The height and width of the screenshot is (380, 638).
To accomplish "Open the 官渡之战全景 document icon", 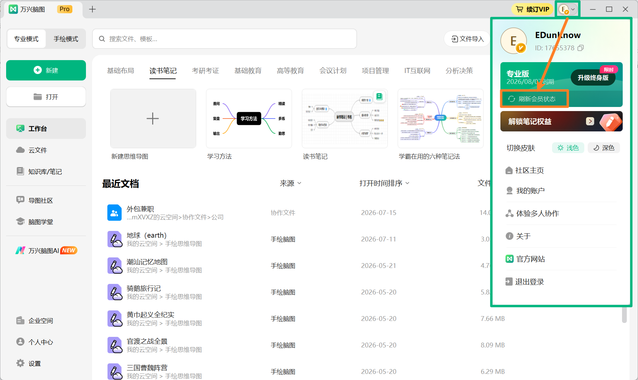I will tap(115, 345).
